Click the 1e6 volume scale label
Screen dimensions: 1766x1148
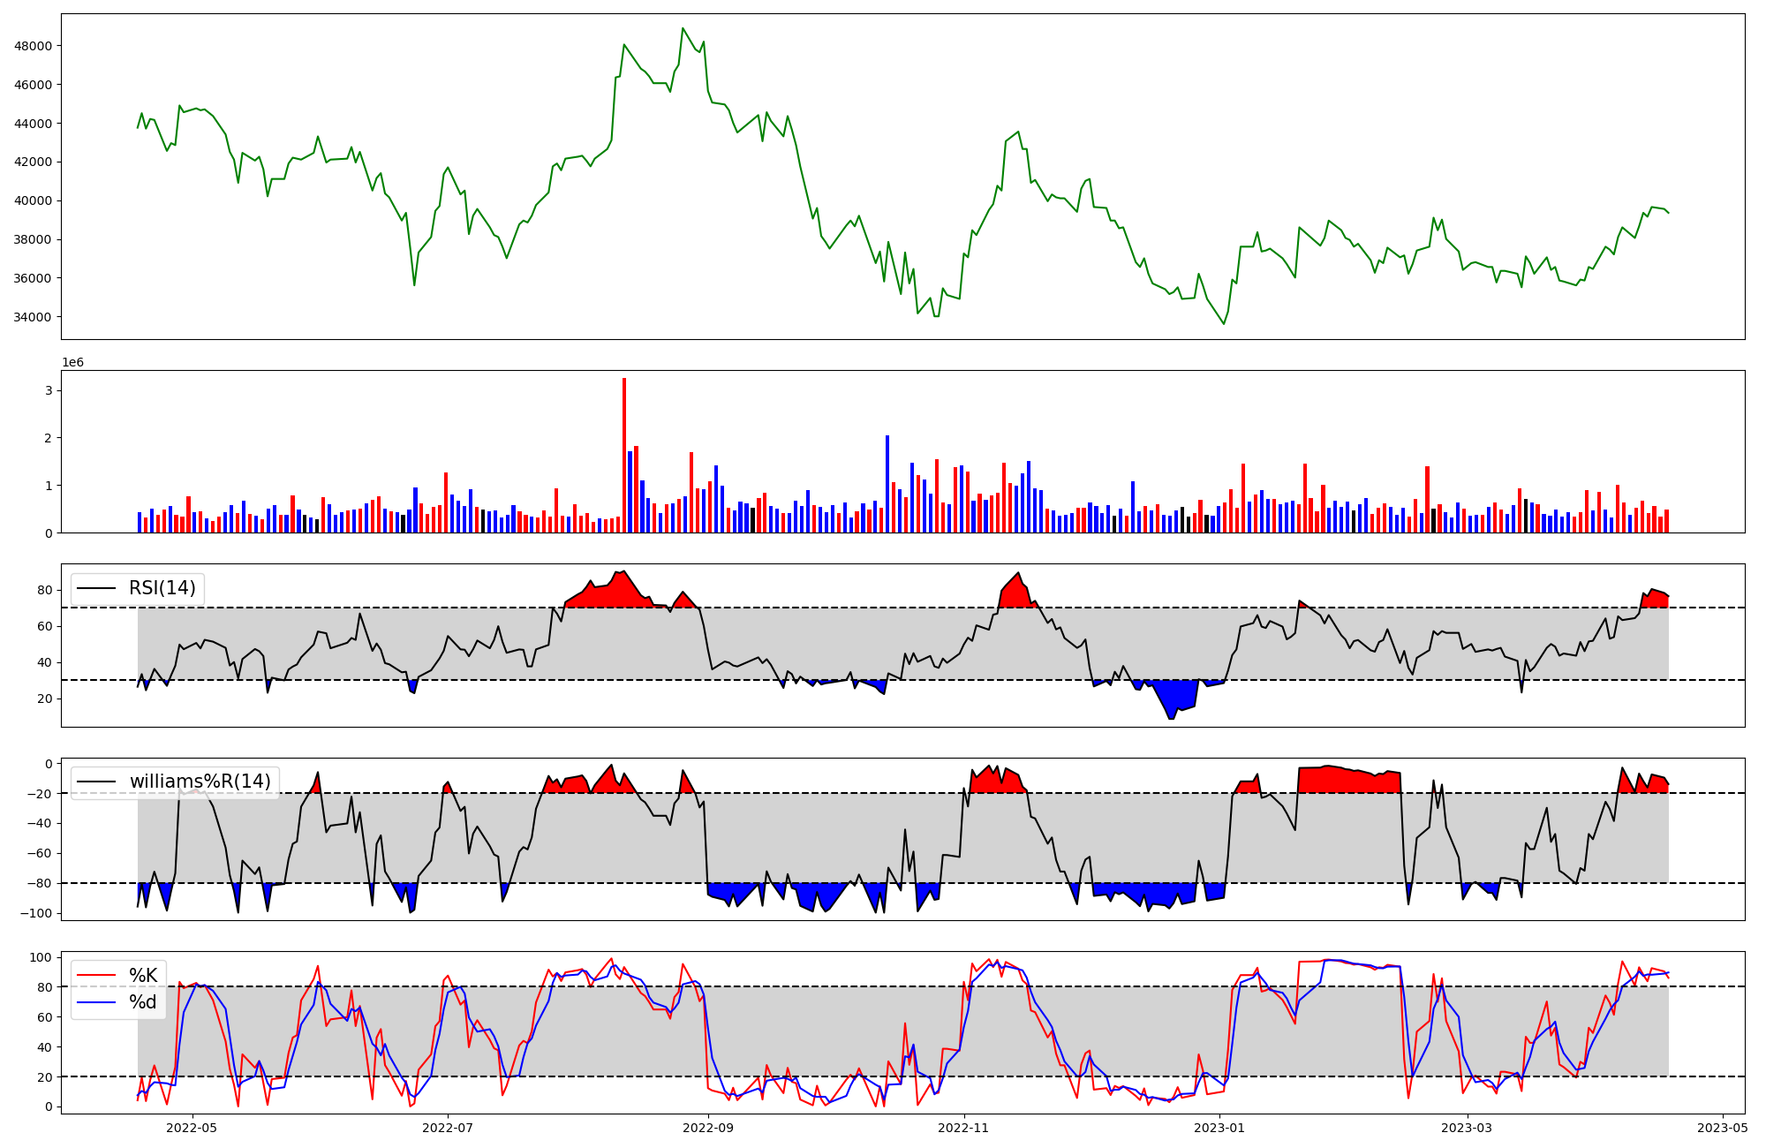(x=72, y=363)
